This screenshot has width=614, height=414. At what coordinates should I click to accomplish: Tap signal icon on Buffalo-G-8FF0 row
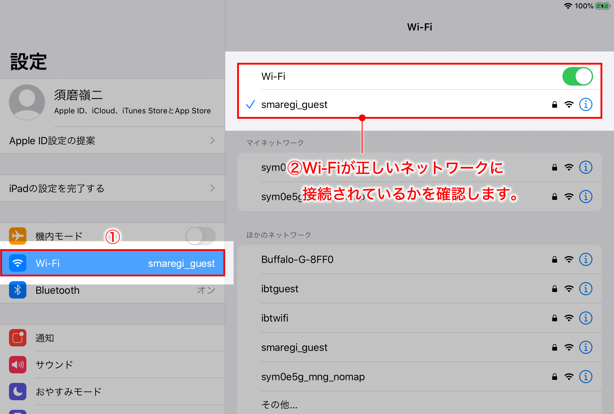tap(569, 259)
